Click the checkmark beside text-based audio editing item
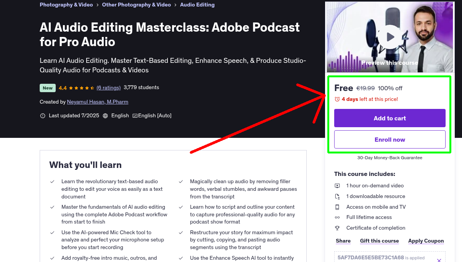Image resolution: width=462 pixels, height=262 pixels. click(x=52, y=182)
